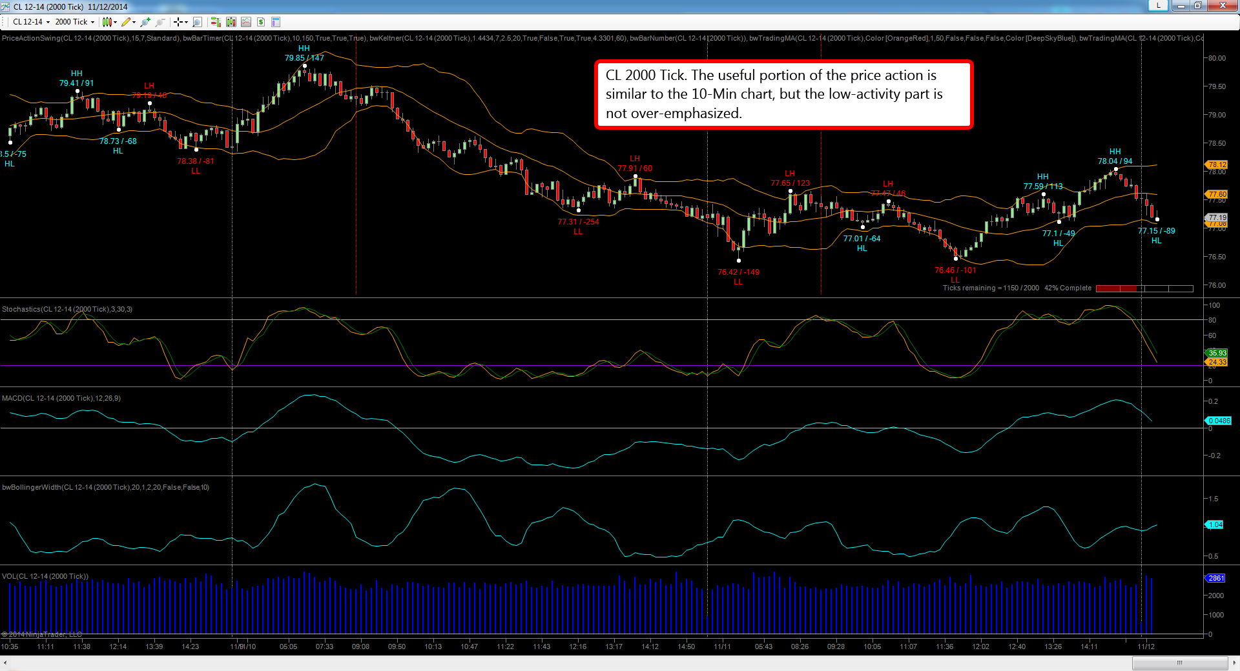Click the 77.60 orange price marker

(1217, 194)
